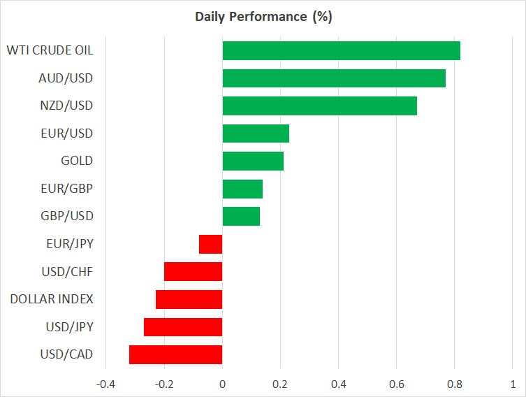
Task: Select the 0.8 x-axis tick label
Action: pos(454,383)
